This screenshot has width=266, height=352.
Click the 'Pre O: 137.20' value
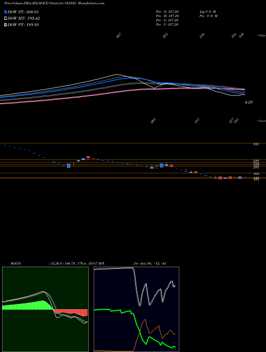[167, 12]
